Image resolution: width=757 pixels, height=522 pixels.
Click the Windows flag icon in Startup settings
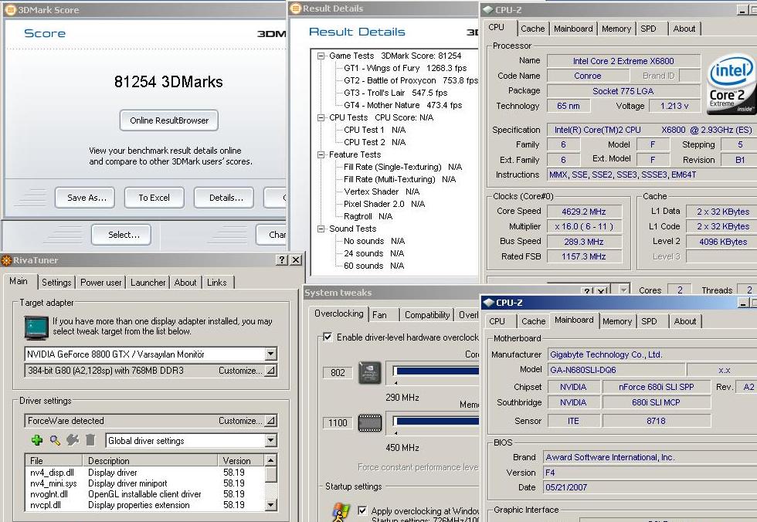point(341,513)
